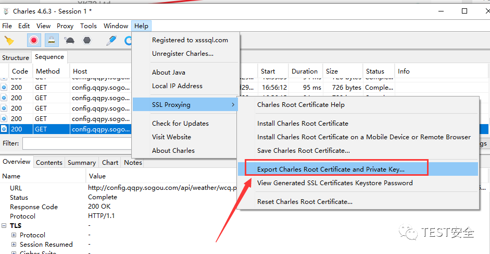
Task: Click the blue pen Compose icon
Action: (x=111, y=40)
